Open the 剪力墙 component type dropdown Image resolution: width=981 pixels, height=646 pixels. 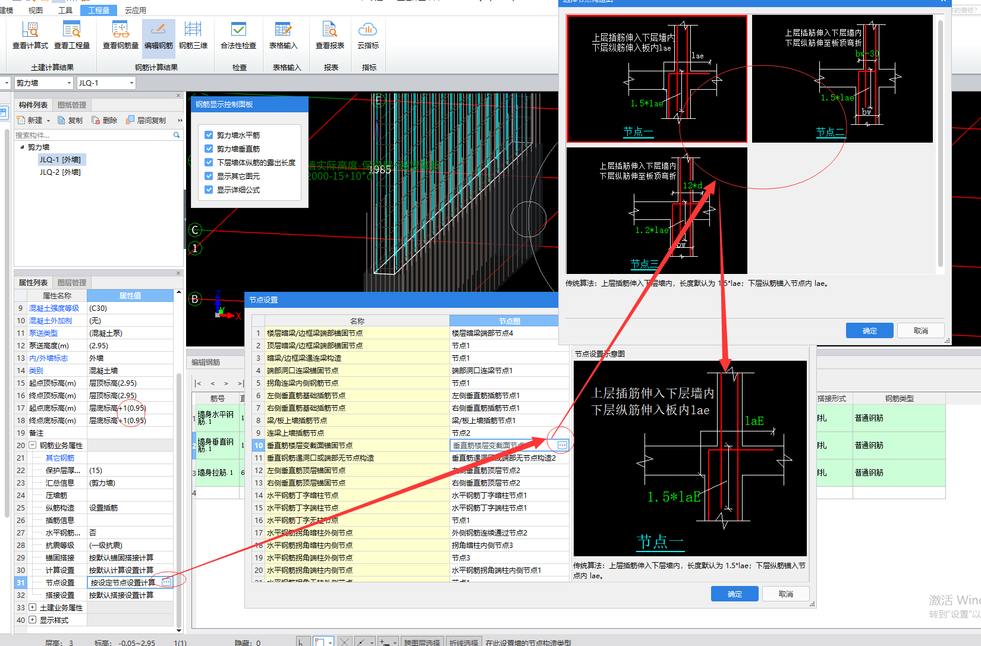point(69,83)
